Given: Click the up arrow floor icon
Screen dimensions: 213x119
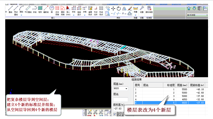Looking at the screenshot, I should point(189,8).
